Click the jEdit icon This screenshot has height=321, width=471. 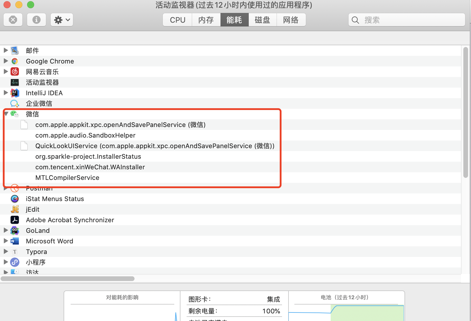click(x=15, y=209)
